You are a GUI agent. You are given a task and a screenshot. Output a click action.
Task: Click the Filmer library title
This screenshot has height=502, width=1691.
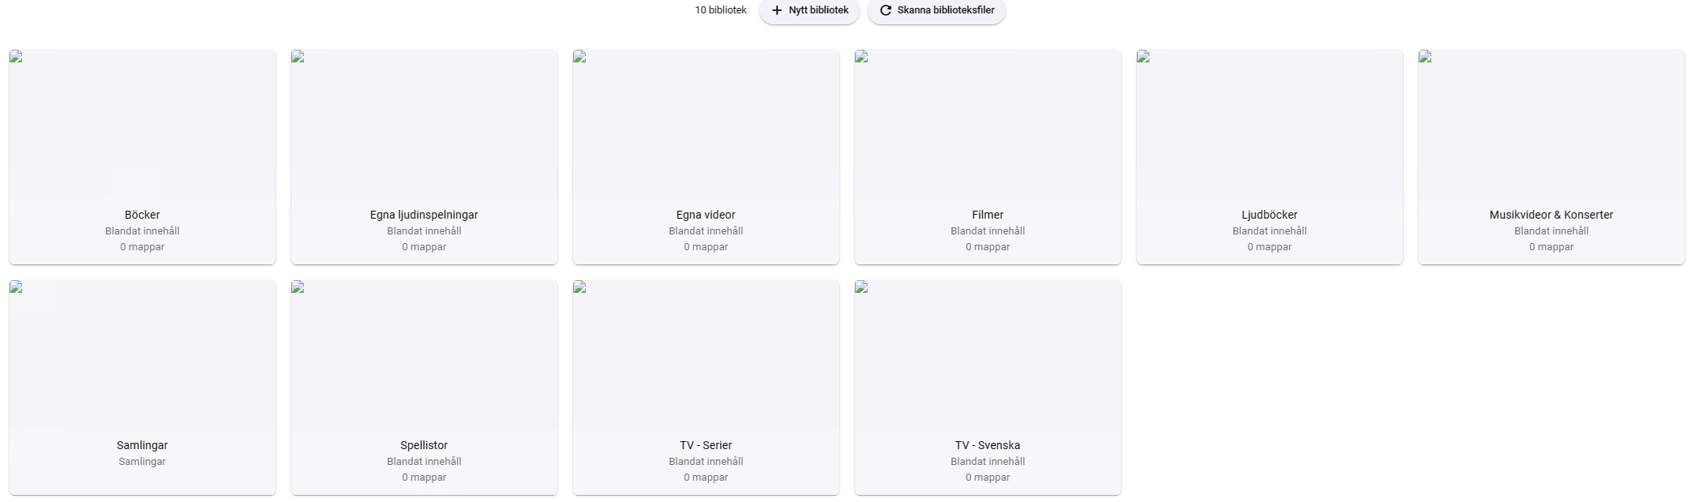tap(988, 215)
